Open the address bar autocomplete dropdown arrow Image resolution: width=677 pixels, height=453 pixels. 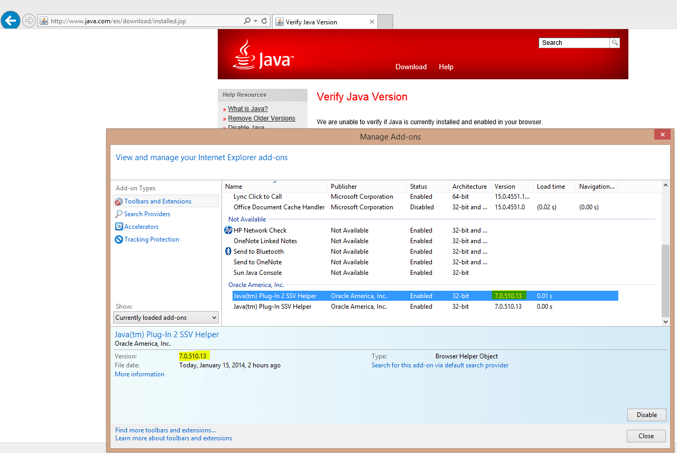coord(256,21)
